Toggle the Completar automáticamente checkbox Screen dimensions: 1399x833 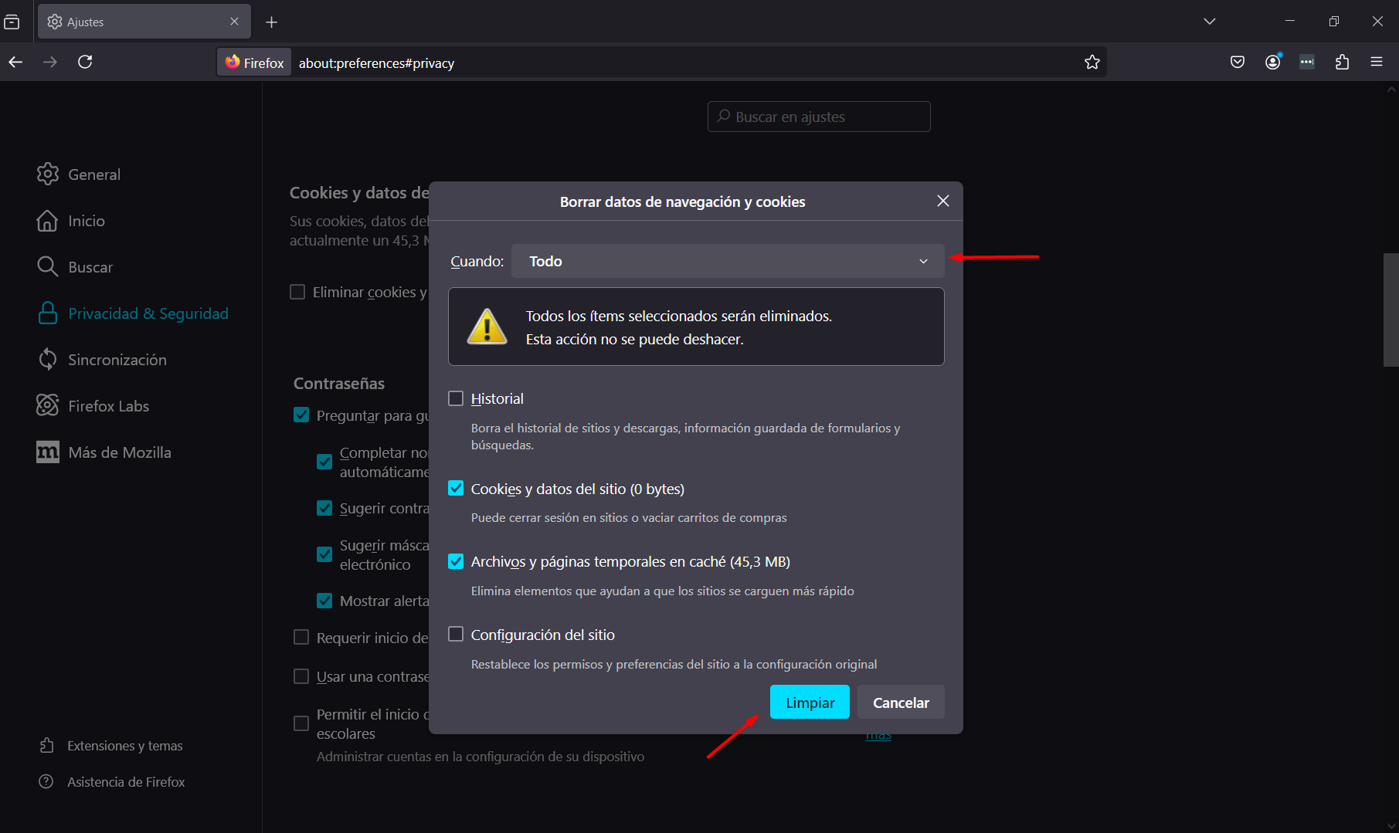324,462
